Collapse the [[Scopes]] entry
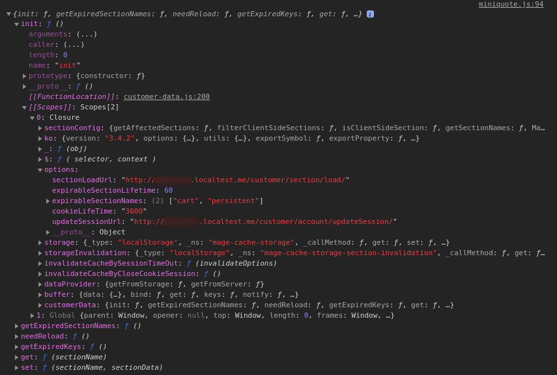The width and height of the screenshot is (557, 375). (25, 107)
